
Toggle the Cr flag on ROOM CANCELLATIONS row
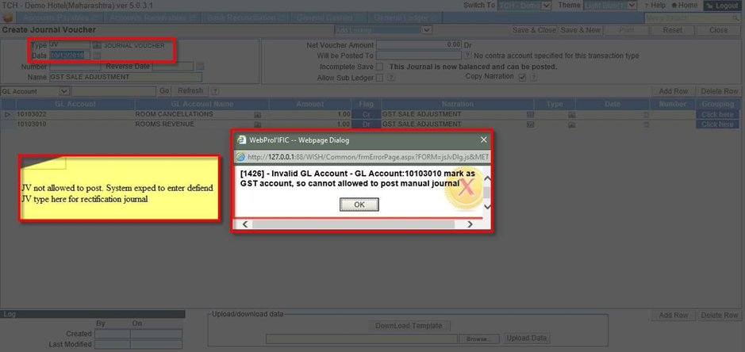366,114
